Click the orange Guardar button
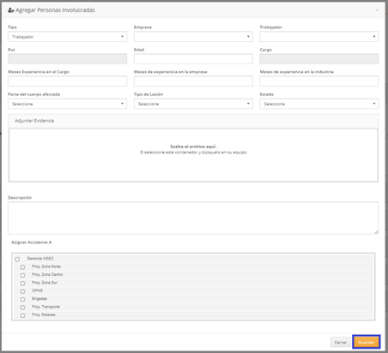388x353 pixels. (367, 342)
